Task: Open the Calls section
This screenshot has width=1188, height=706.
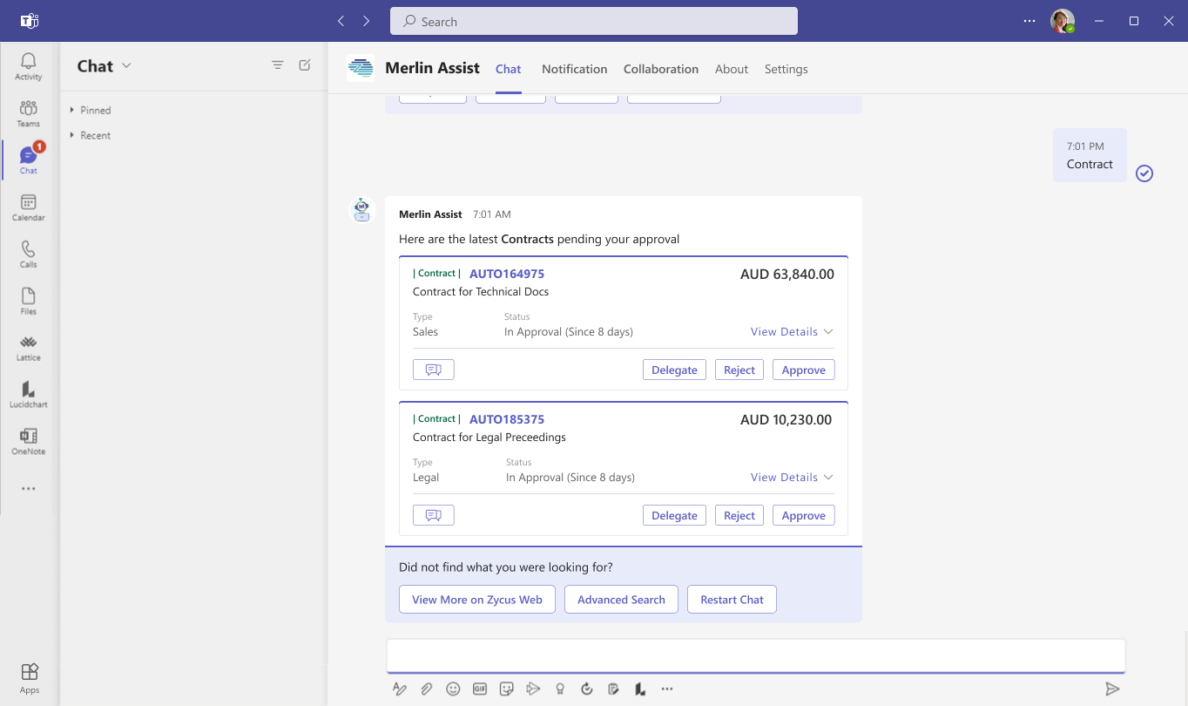Action: pos(29,254)
